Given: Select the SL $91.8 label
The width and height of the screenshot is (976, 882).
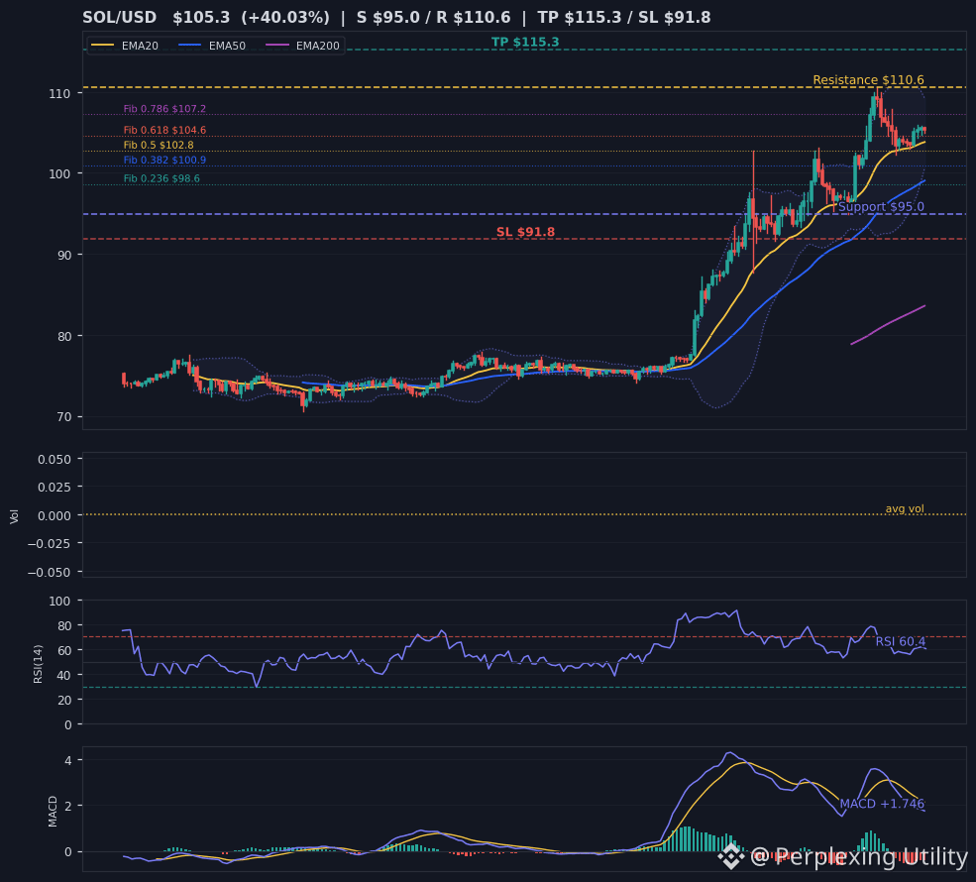Looking at the screenshot, I should [525, 232].
